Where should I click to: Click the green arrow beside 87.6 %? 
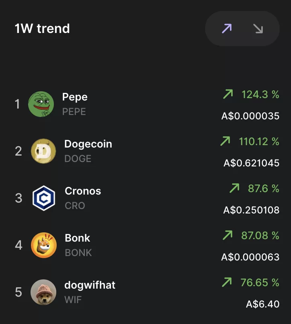click(x=234, y=188)
